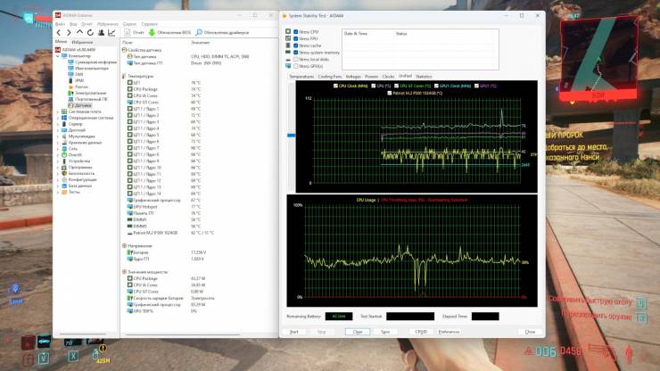Screen dimensions: 660x371
Task: Open the graph chart toolbar icon
Action: (111, 32)
